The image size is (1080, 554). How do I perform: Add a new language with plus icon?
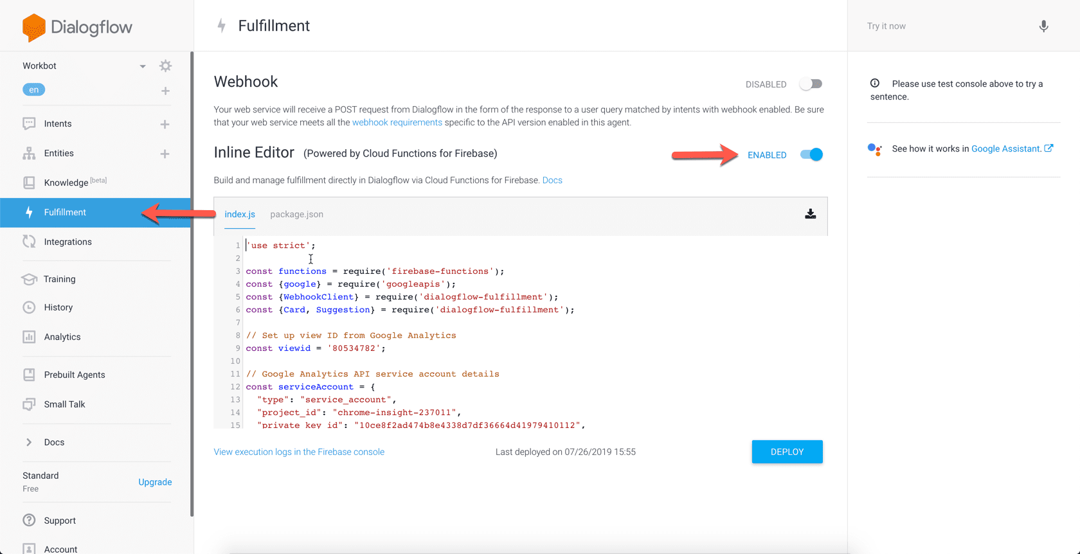click(165, 91)
